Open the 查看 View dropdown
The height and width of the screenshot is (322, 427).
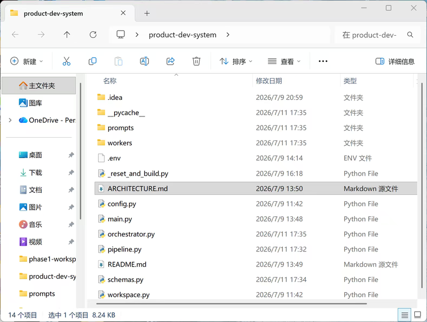click(x=284, y=61)
